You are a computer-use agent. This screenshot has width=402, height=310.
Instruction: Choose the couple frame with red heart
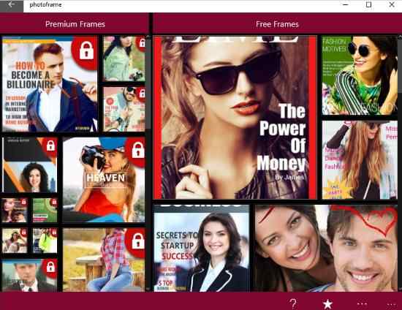tap(326, 248)
